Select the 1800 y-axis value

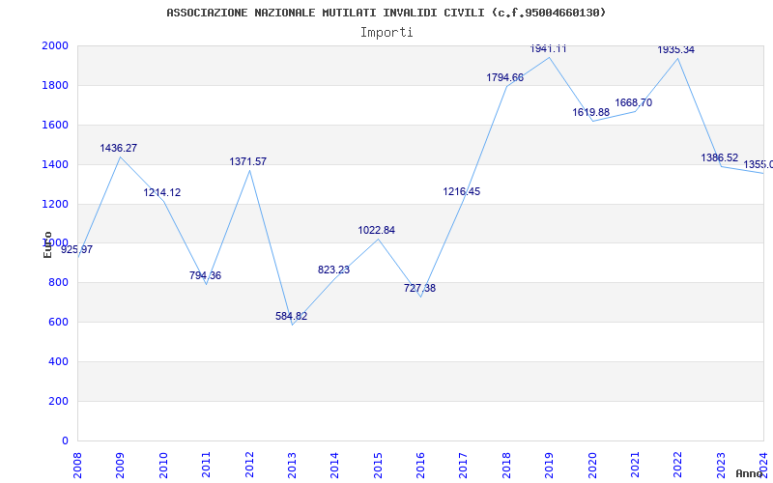[55, 85]
